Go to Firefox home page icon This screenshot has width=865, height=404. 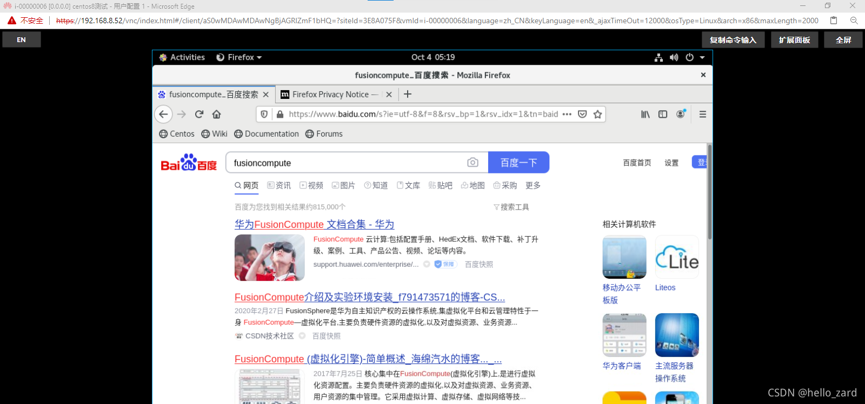(x=216, y=114)
